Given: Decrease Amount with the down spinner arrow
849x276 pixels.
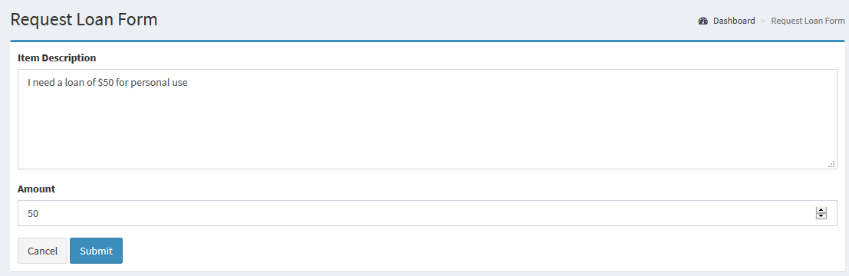Looking at the screenshot, I should tap(821, 216).
